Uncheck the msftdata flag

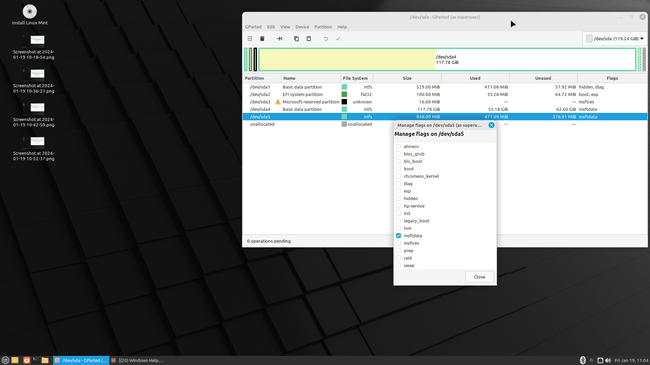pyautogui.click(x=398, y=236)
